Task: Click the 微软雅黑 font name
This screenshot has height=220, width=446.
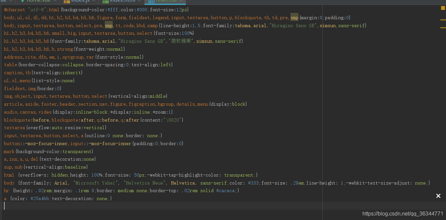Action: (x=181, y=41)
